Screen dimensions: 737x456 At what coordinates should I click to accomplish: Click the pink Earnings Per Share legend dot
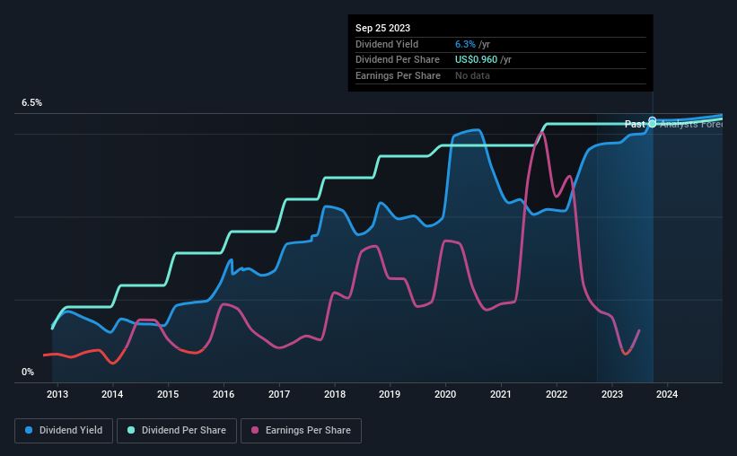click(x=255, y=430)
